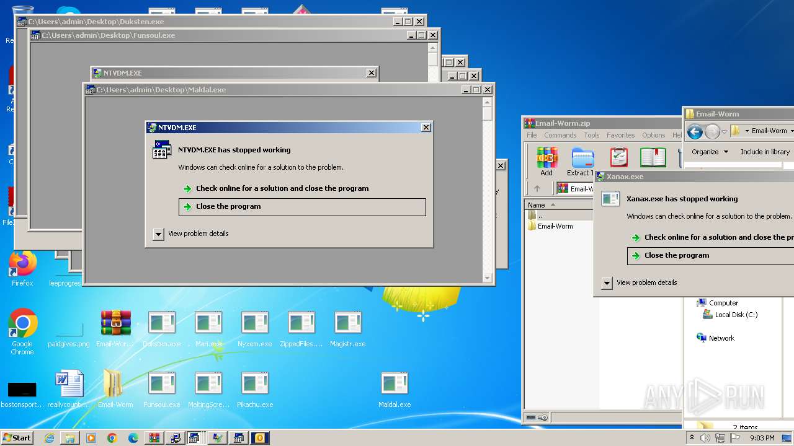Screen dimensions: 794x446
Task: Close the small NTVDM.EXE window behind Maldal
Action: [371, 73]
